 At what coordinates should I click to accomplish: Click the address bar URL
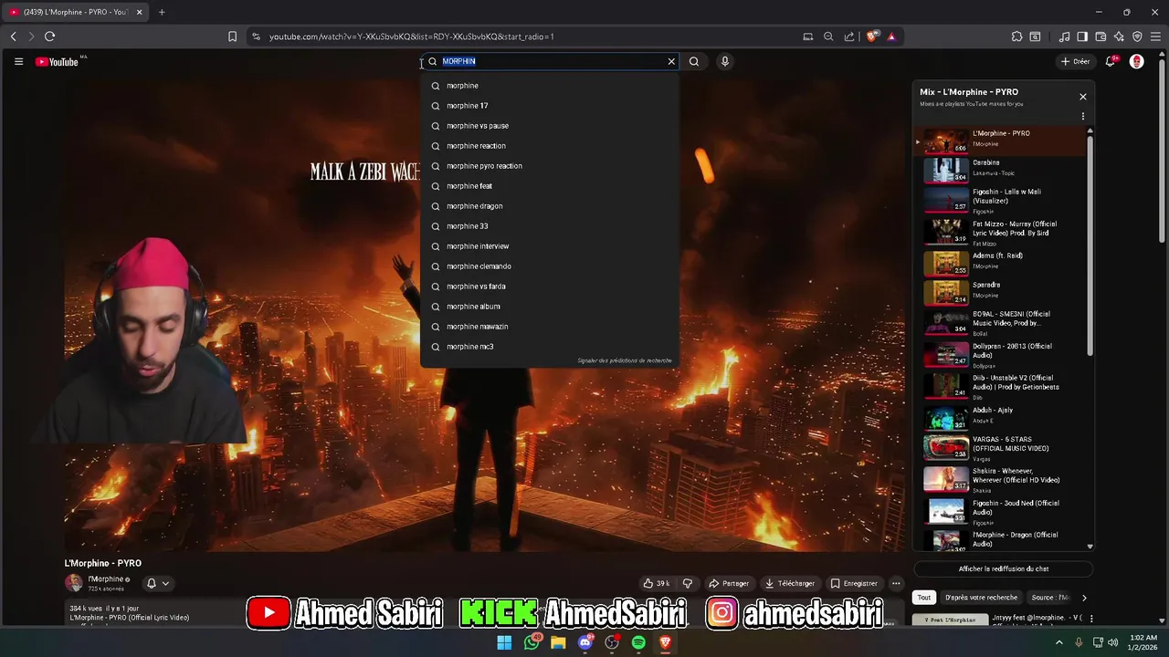[x=411, y=36]
